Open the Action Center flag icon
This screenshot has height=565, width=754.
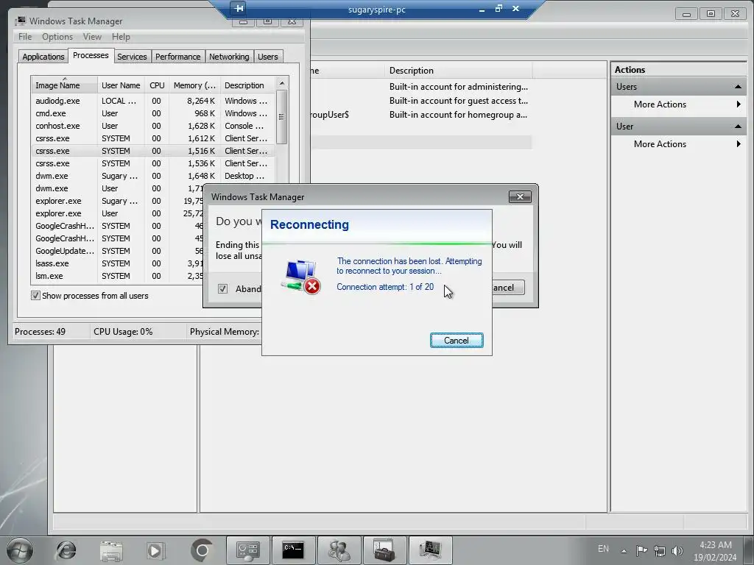(x=641, y=550)
